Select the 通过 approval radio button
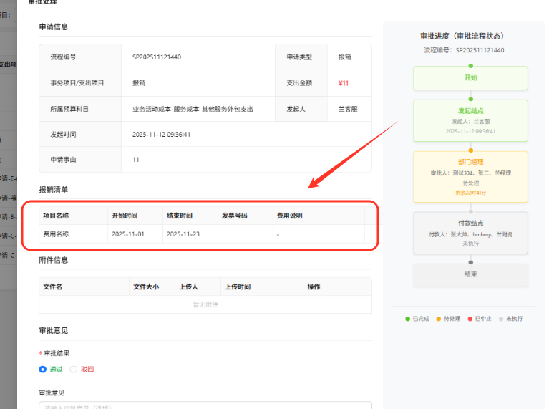 (43, 369)
